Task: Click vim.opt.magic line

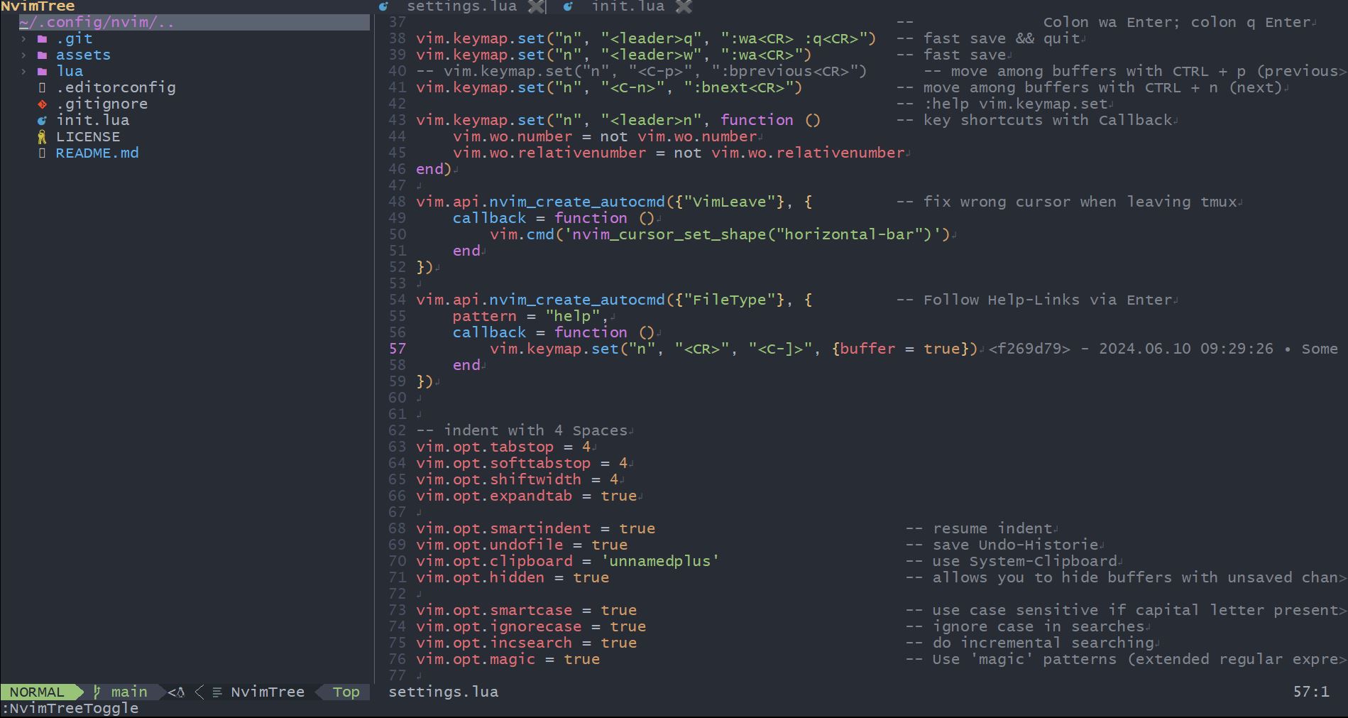Action: tap(508, 659)
